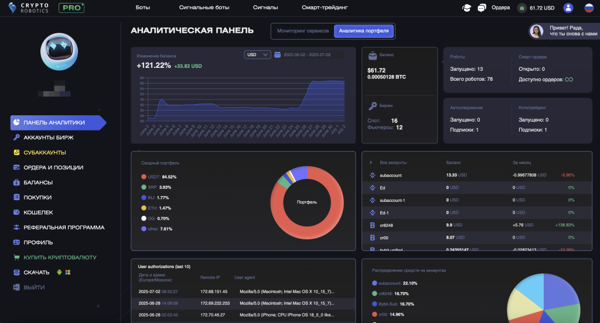Open the chat messages icon
The image size is (600, 323).
click(482, 8)
